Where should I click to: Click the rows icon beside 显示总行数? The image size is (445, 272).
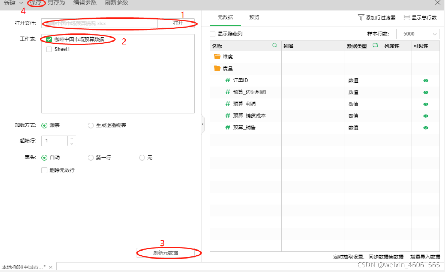pyautogui.click(x=407, y=17)
